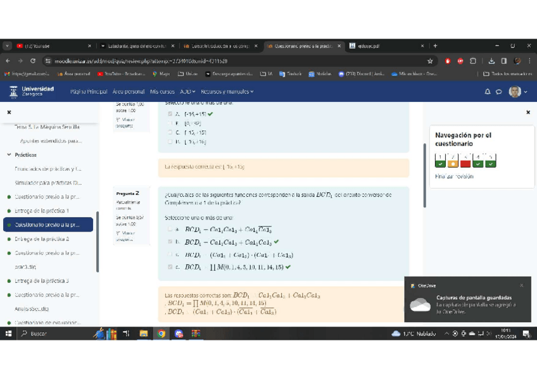This screenshot has height=379, width=537.
Task: Close the right quiz navigation drawer
Action: pos(528,112)
